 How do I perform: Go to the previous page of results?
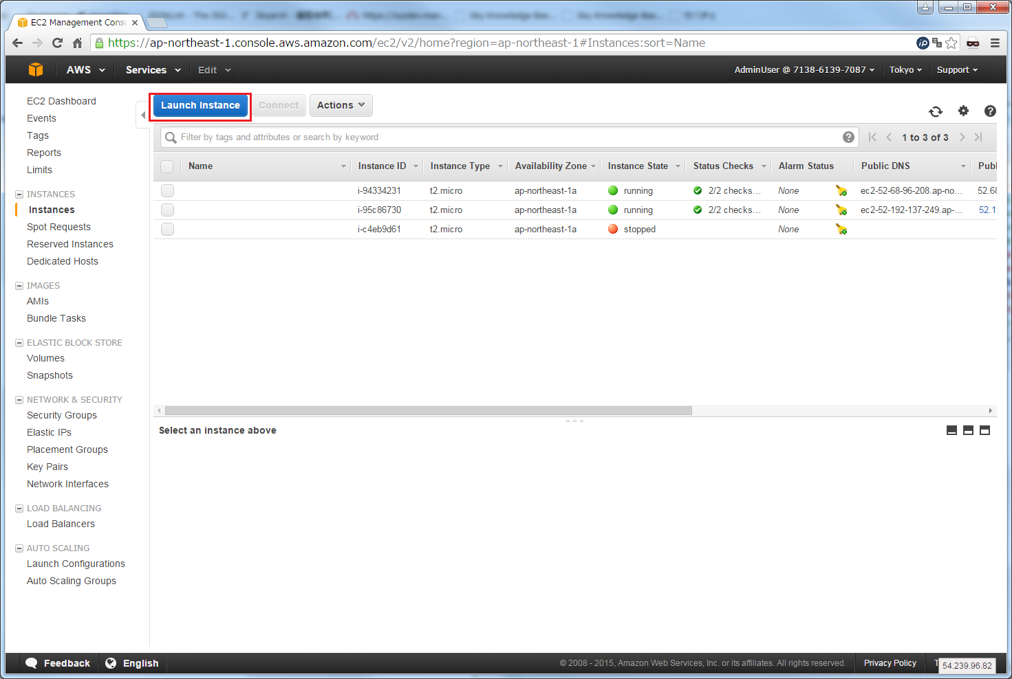(889, 137)
